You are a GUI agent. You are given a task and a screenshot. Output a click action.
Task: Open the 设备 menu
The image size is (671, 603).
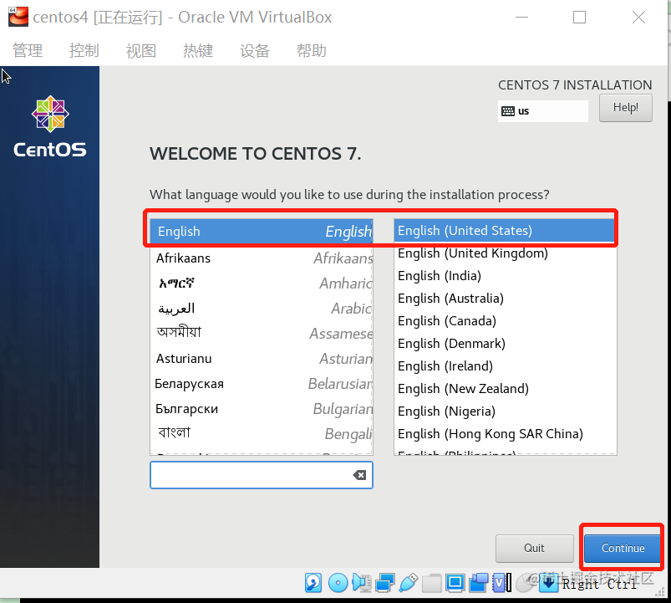pos(255,50)
